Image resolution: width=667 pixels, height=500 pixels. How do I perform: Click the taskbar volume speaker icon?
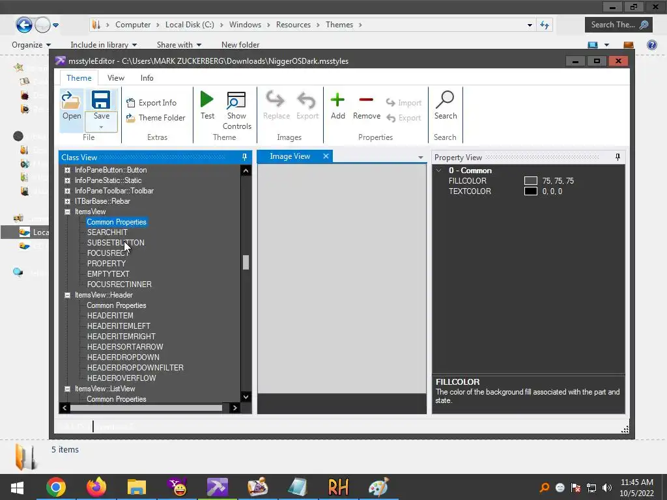(607, 488)
